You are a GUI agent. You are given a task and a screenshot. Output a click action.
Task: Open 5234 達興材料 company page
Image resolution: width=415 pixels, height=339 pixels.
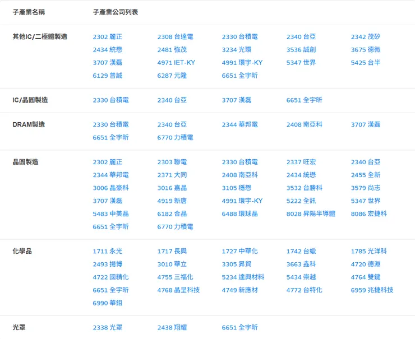pyautogui.click(x=243, y=277)
